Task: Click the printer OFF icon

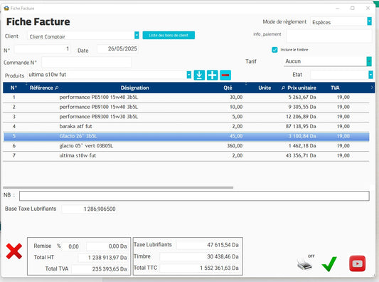Action: (306, 263)
